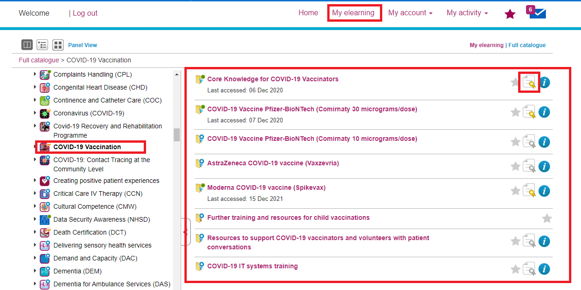Image resolution: width=581 pixels, height=290 pixels.
Task: Select COVID-19: Contact Tracing at Community Level
Action: click(x=102, y=164)
